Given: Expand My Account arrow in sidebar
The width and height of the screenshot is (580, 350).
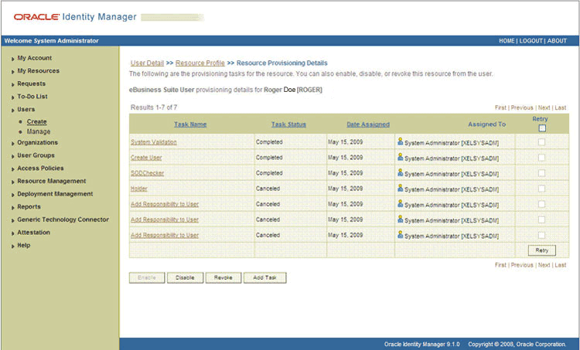Looking at the screenshot, I should click(13, 59).
